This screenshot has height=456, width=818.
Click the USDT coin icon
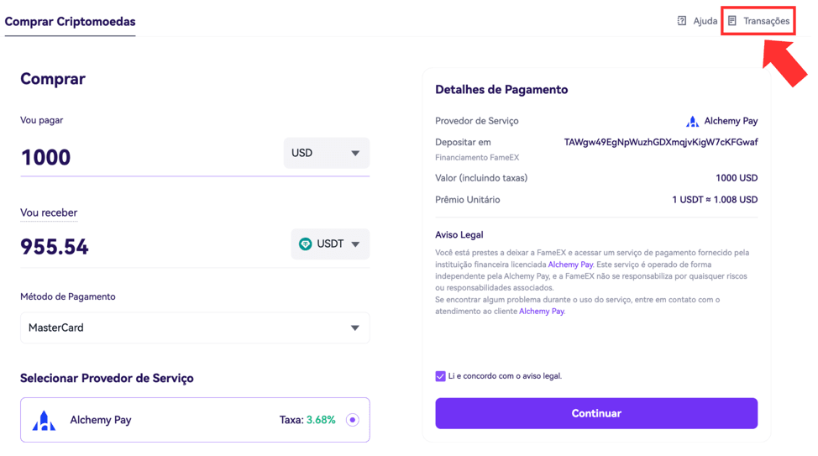pyautogui.click(x=305, y=244)
